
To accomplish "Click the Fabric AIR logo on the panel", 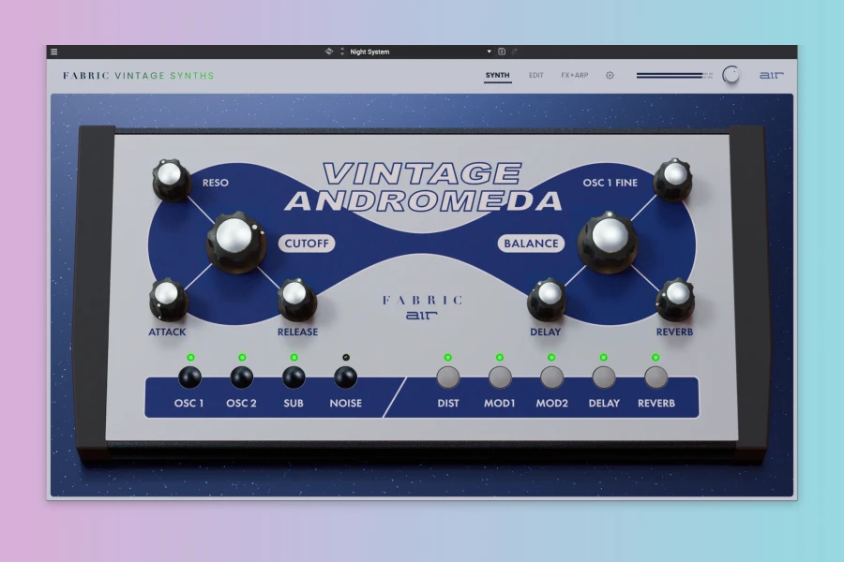I will pos(423,307).
